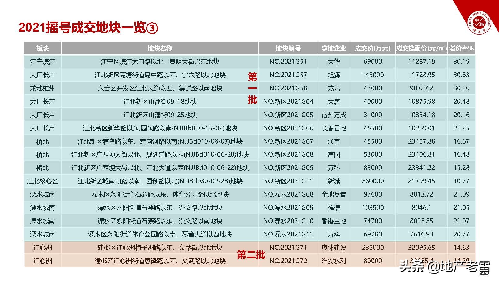Select the 新城 company cell
Viewport: 499px width, 281px height.
[334, 181]
